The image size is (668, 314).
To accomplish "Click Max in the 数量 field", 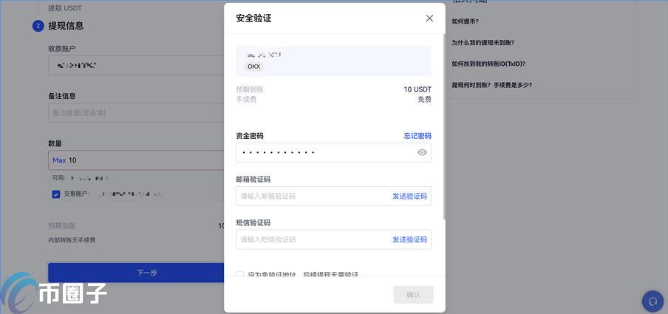I will click(59, 160).
